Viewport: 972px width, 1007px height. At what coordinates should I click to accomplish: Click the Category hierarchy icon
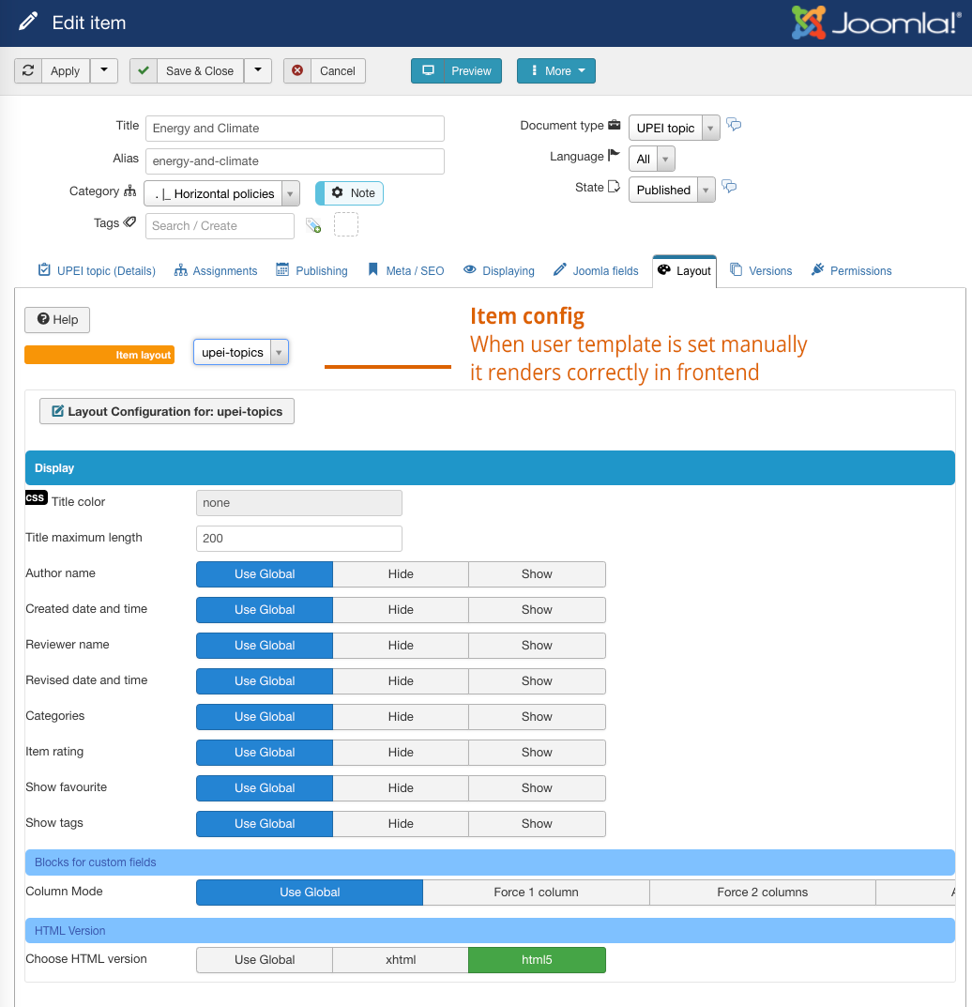coord(129,191)
